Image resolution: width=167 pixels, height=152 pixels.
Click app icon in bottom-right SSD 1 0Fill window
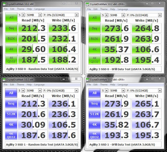[87, 80]
